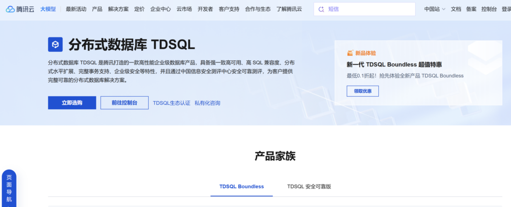Click the TDSQL product cube icon

coord(55,45)
